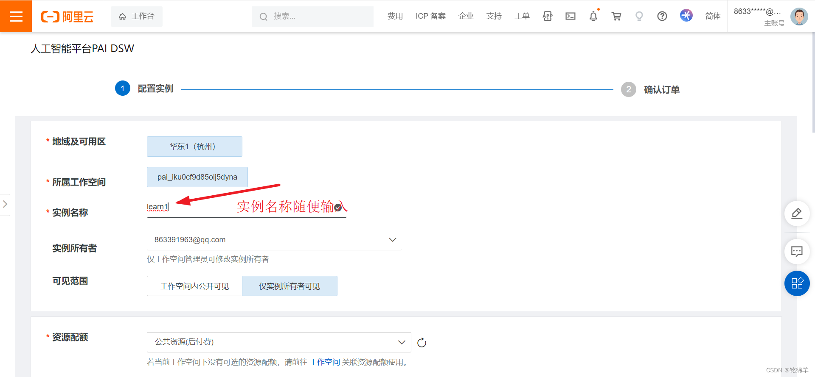Click the 主账号 label under account

pos(774,23)
